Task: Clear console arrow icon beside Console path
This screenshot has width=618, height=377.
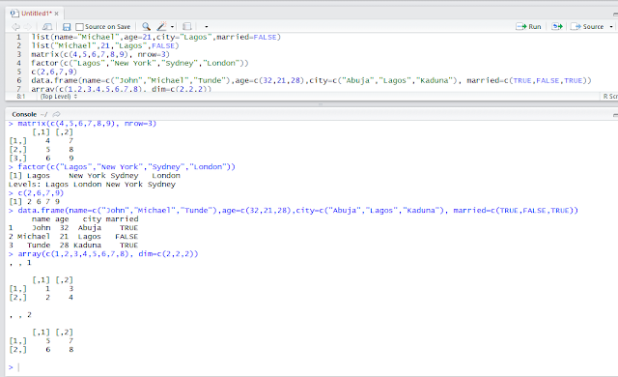Action: 56,114
